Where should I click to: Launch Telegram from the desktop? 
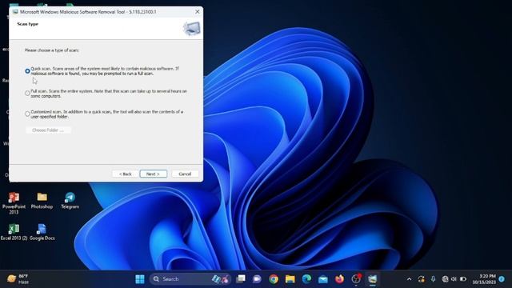coord(70,201)
